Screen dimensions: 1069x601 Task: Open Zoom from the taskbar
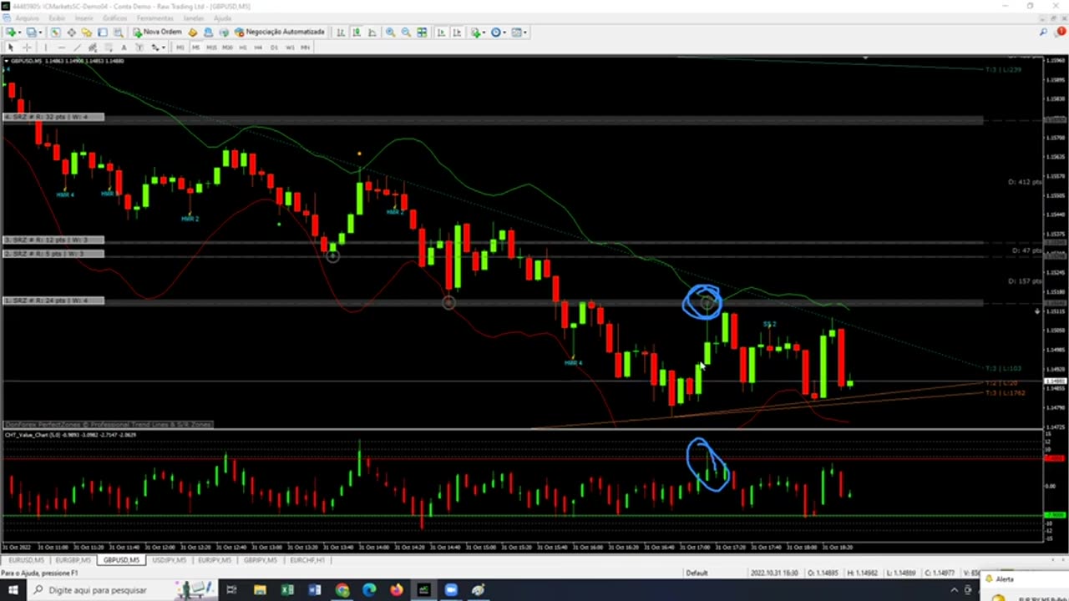451,590
